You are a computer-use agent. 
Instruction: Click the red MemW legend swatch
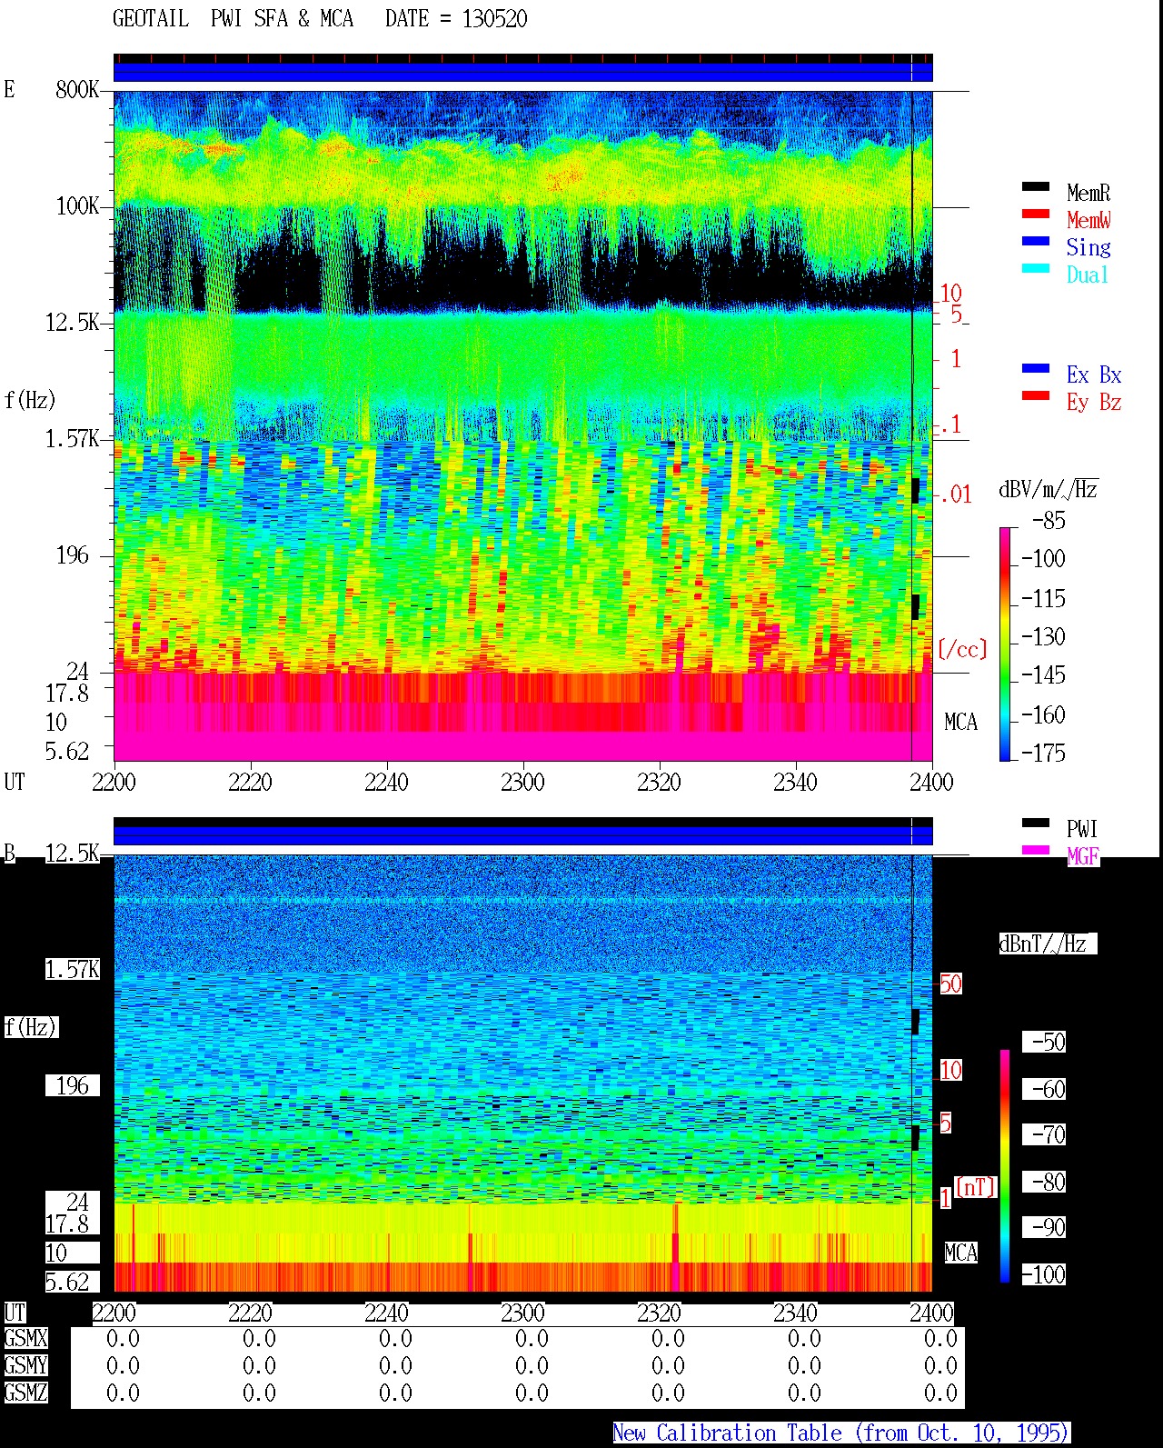coord(1035,215)
